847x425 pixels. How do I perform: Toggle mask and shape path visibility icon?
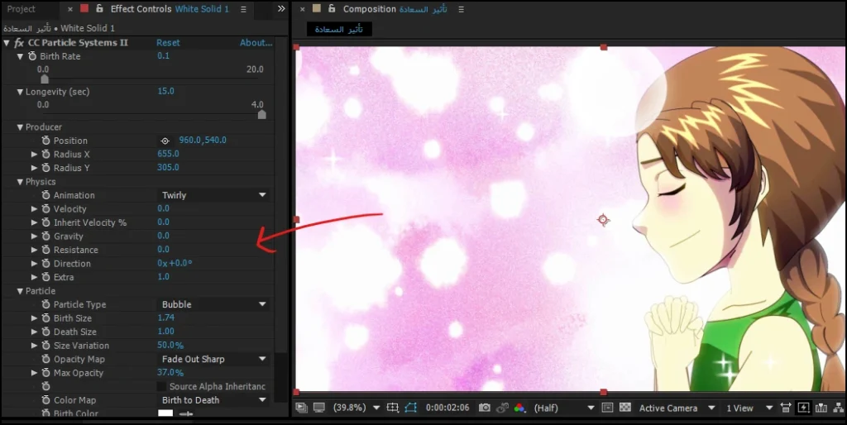tap(411, 408)
